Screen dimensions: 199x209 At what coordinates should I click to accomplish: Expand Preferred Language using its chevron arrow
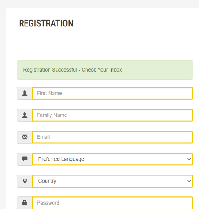pos(189,159)
